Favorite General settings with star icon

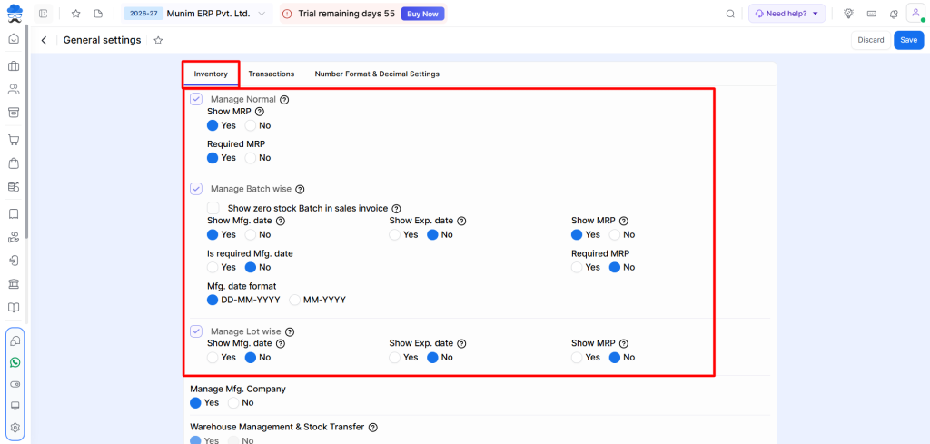click(158, 40)
